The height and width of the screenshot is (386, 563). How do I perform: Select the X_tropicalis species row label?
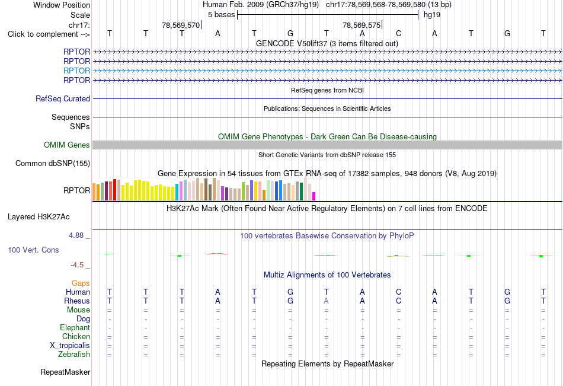[x=70, y=346]
